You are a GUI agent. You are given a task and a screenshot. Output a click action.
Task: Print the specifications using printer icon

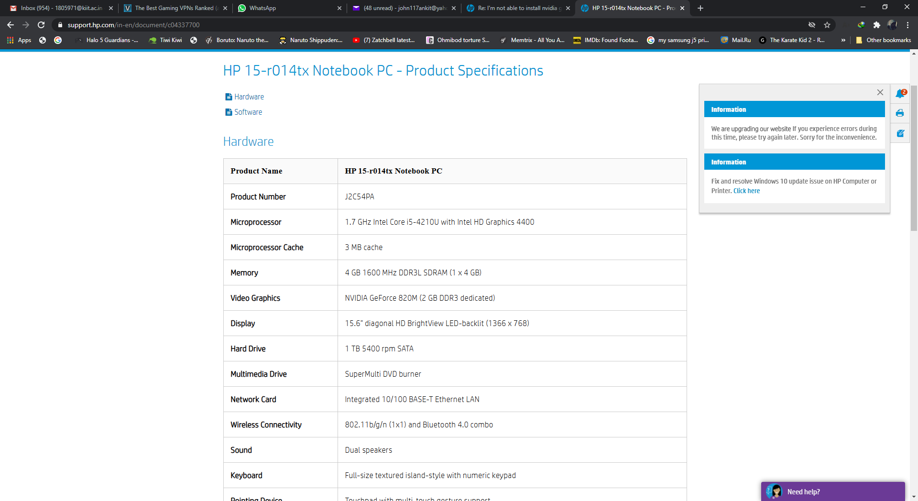[x=900, y=113]
